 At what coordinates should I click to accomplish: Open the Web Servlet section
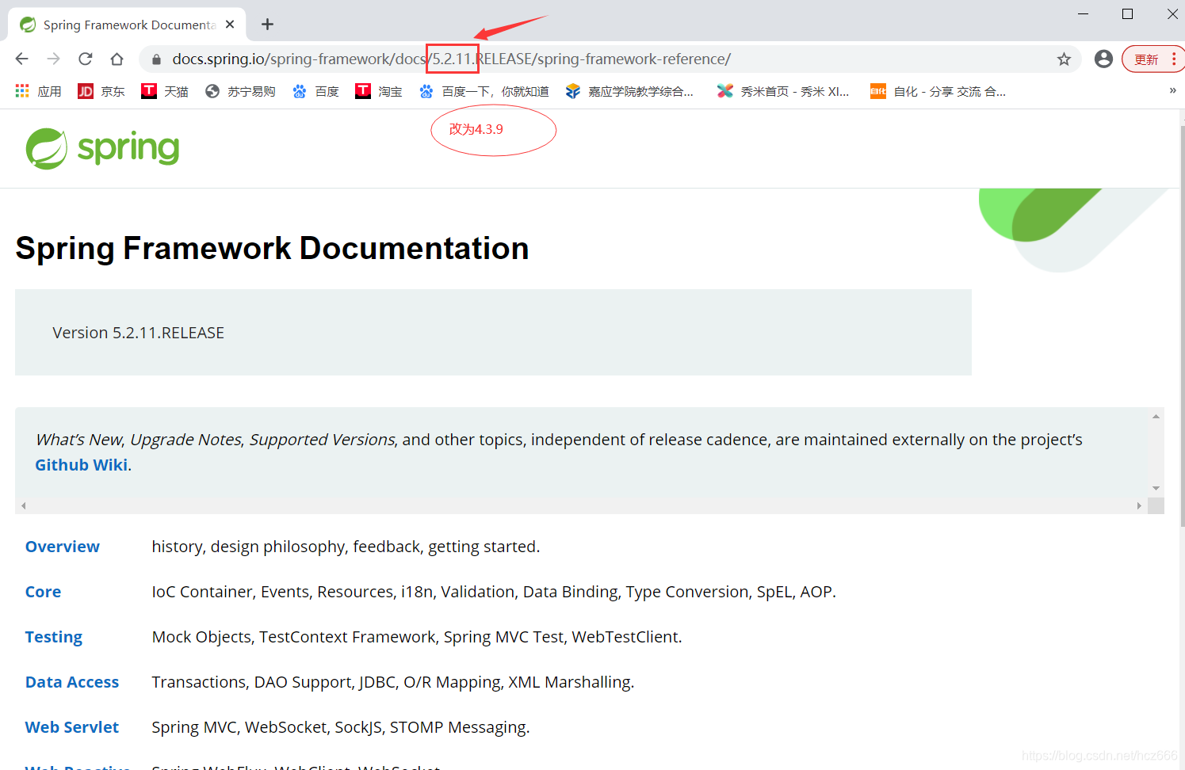pyautogui.click(x=72, y=727)
